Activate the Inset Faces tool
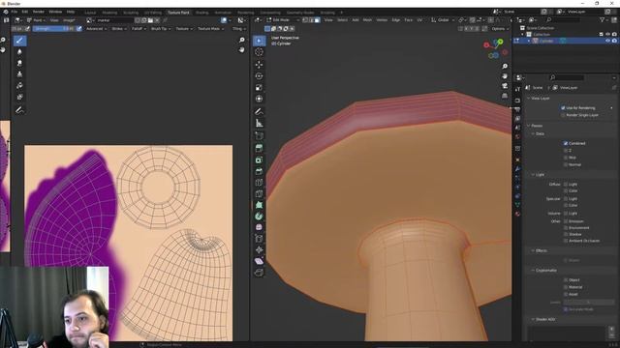Viewport: 620px width, 348px height. coord(259,160)
